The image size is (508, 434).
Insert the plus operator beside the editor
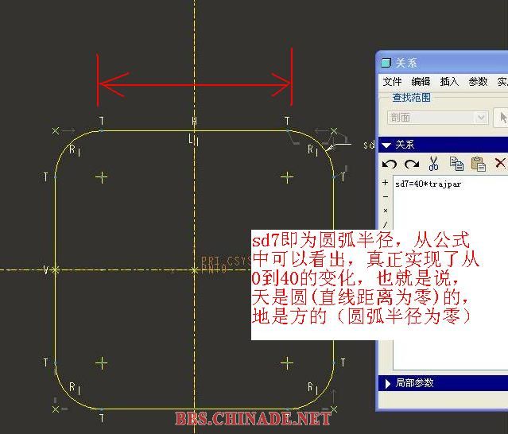click(x=386, y=183)
